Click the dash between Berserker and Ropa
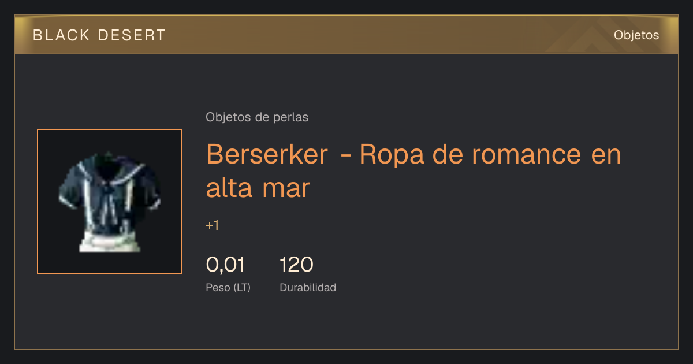Viewport: 693px width, 364px height. [345, 157]
